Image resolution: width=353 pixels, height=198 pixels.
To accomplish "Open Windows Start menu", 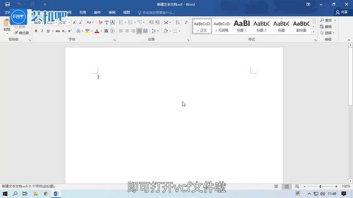I will [x=5, y=194].
